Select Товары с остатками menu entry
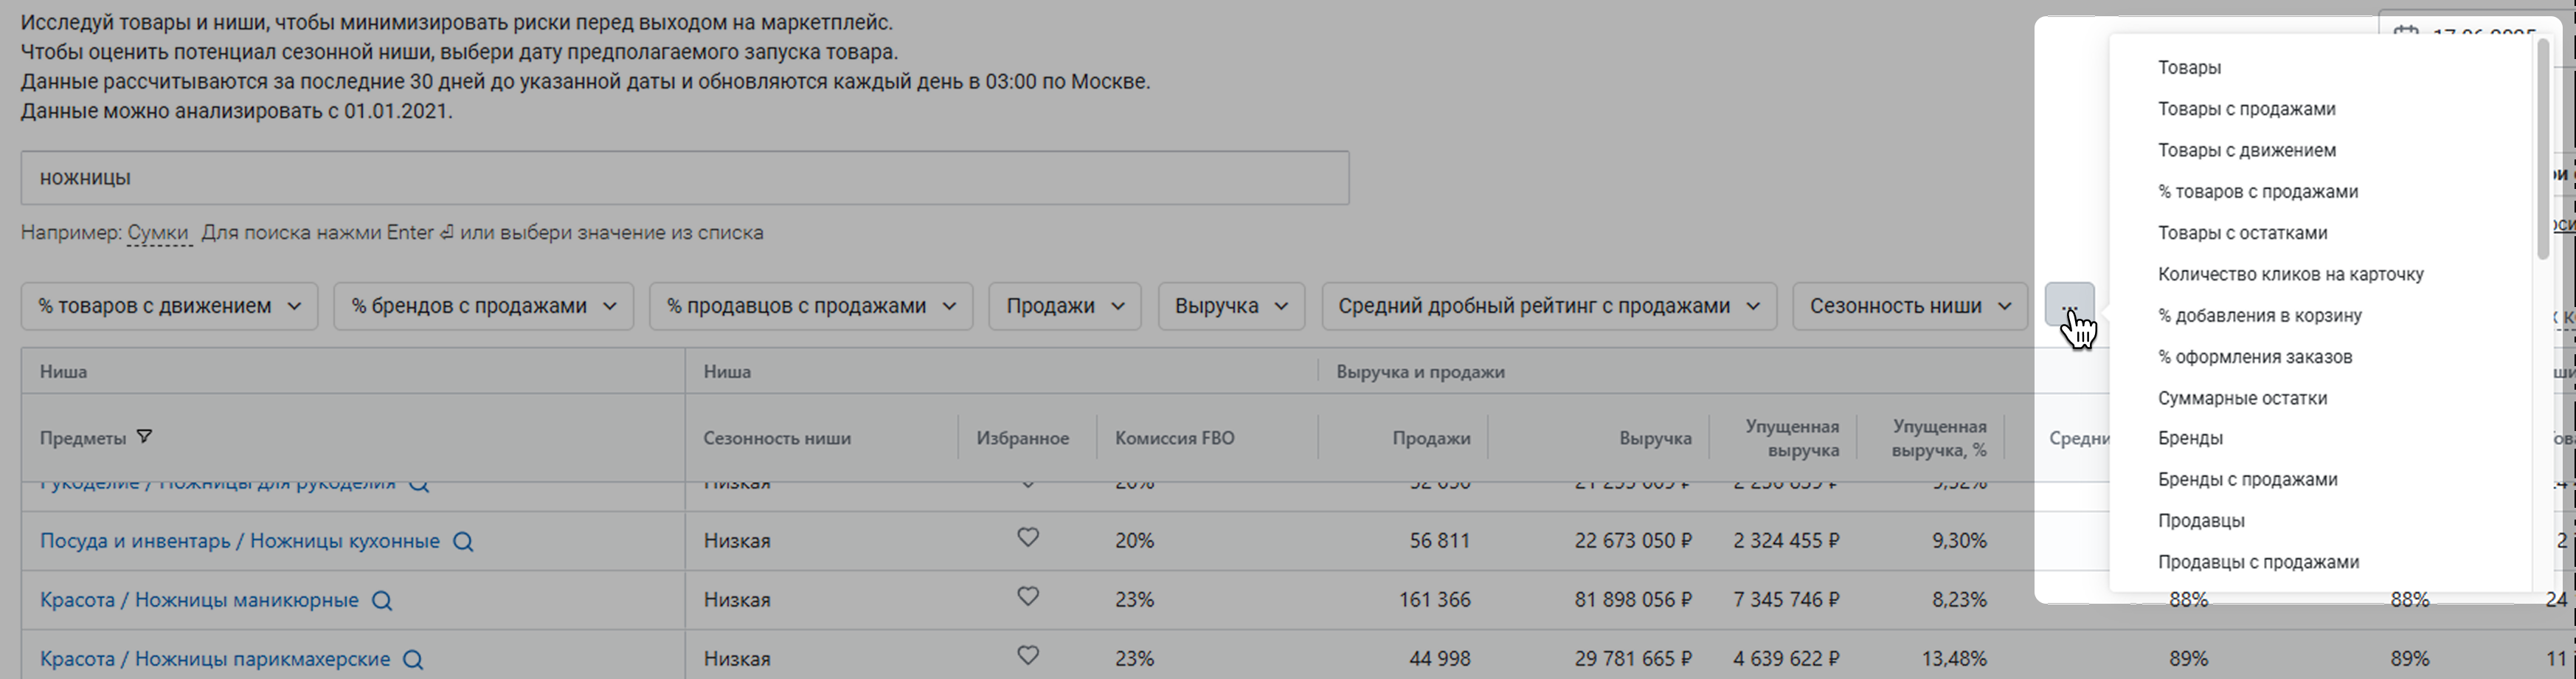This screenshot has width=2576, height=679. point(2242,233)
